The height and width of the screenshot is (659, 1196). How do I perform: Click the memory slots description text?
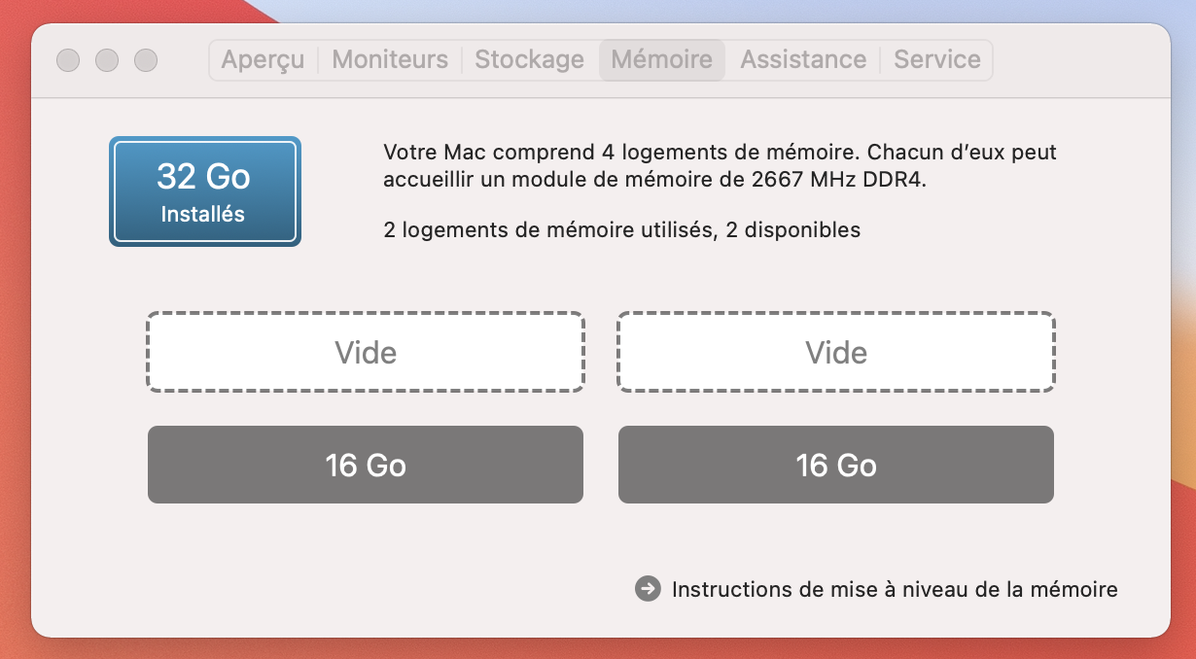[x=720, y=166]
